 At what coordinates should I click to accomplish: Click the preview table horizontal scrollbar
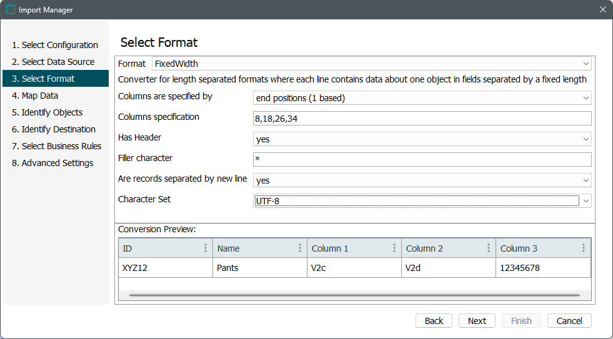(x=354, y=294)
